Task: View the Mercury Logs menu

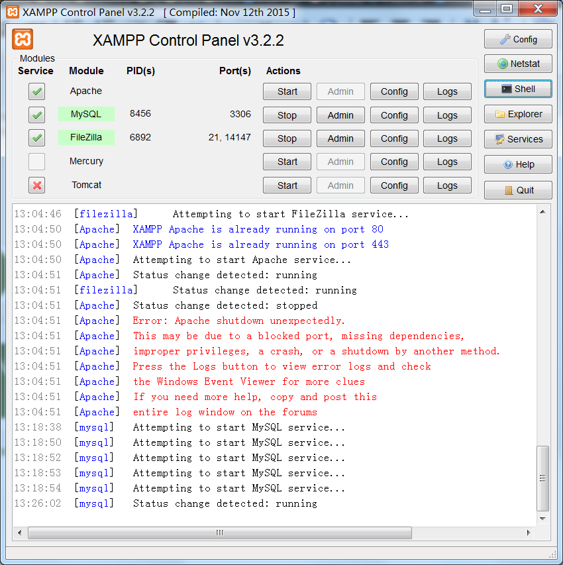Action: (447, 162)
